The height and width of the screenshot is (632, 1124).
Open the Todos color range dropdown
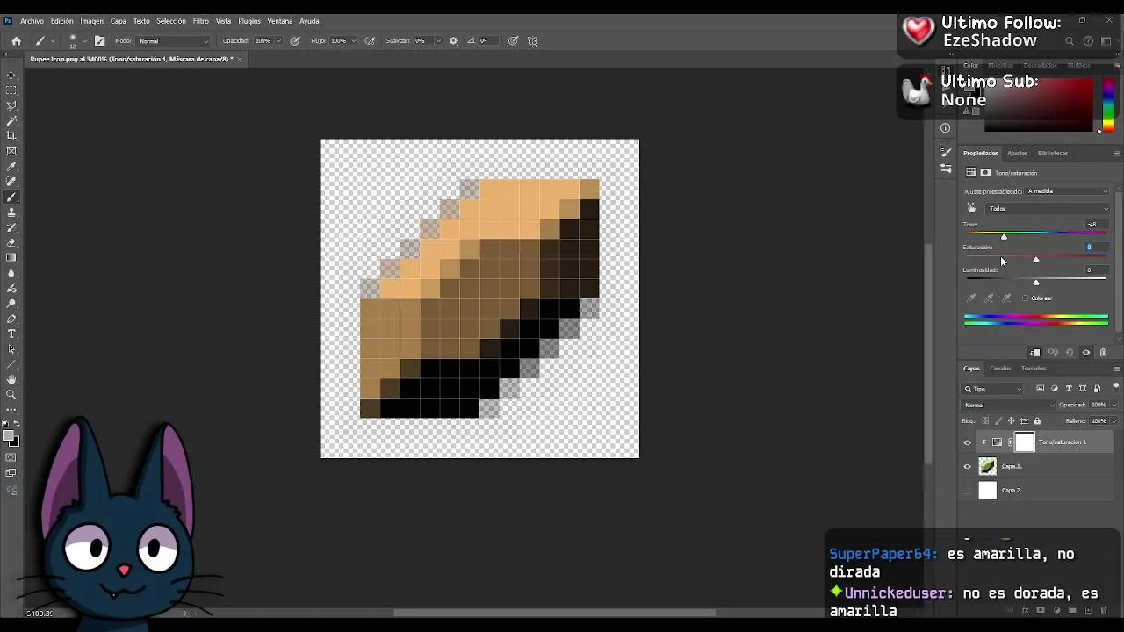click(1048, 209)
